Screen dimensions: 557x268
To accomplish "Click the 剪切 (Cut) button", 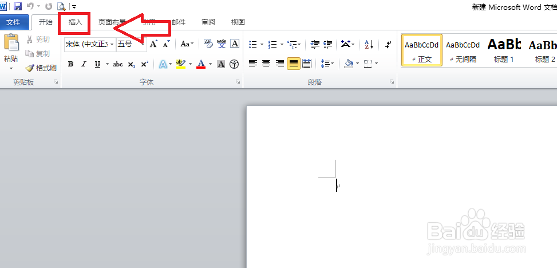I will click(x=38, y=40).
